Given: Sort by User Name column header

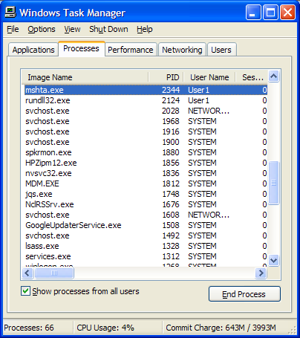Looking at the screenshot, I should [x=209, y=77].
